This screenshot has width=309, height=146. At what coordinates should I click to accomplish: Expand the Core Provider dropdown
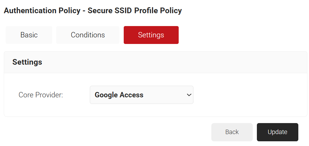[x=141, y=95]
